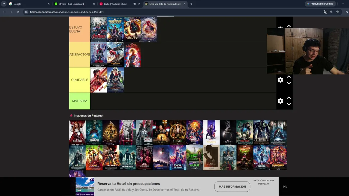Switch to the Baille YouTube Music tab
Screen dimensions: 349x196
[x=120, y=4]
